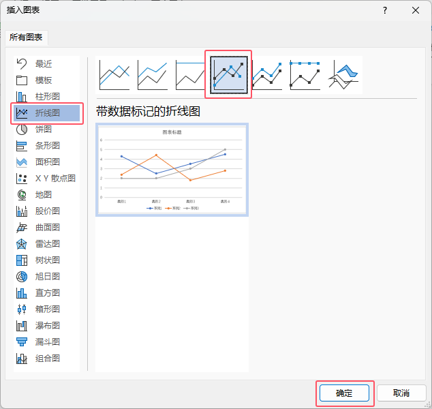Close the Insert Chart dialog
The height and width of the screenshot is (409, 432).
coord(416,10)
